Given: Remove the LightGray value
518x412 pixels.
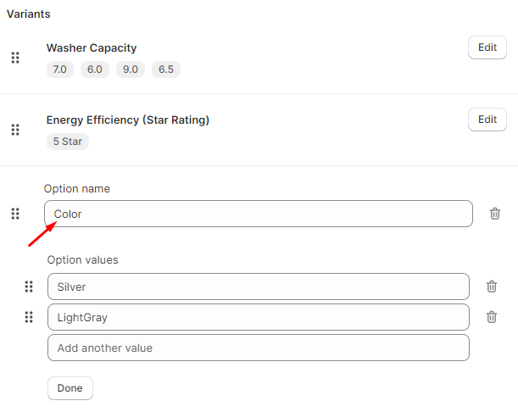Looking at the screenshot, I should 492,317.
